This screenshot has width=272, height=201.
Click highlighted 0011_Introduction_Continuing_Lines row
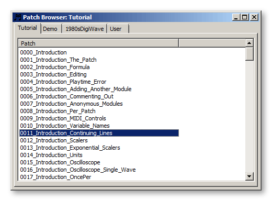(x=99, y=133)
